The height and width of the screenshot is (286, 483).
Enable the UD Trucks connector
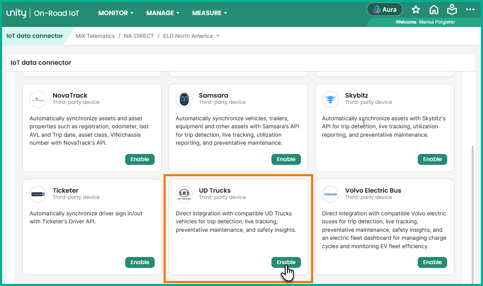pyautogui.click(x=286, y=262)
